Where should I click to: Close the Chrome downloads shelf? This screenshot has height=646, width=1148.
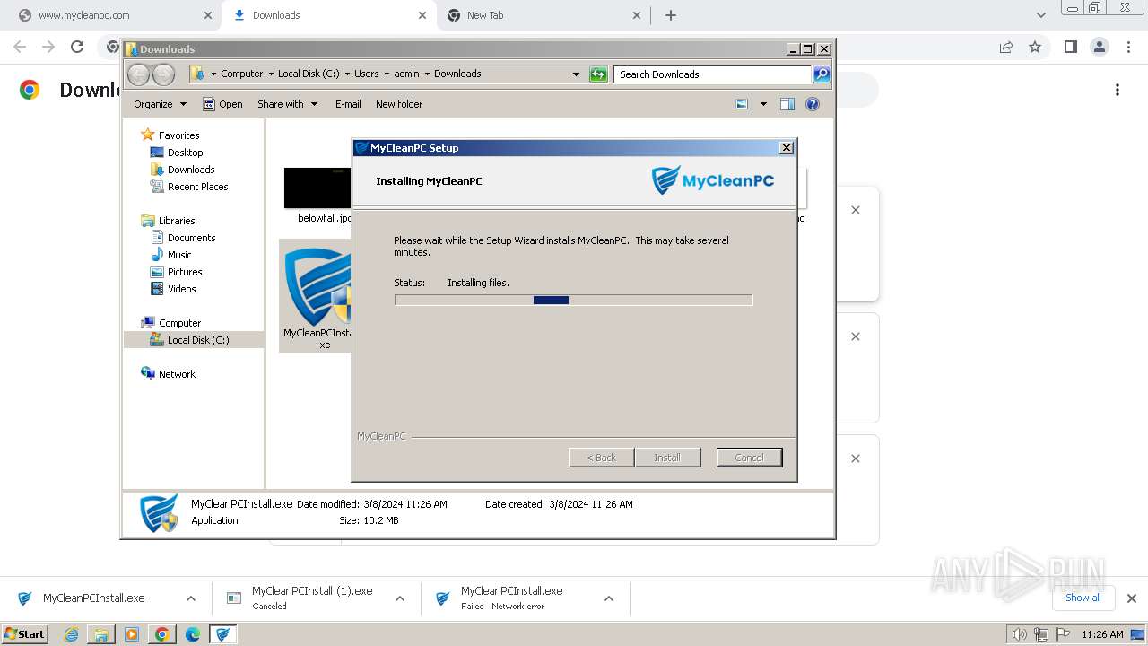[x=1132, y=598]
